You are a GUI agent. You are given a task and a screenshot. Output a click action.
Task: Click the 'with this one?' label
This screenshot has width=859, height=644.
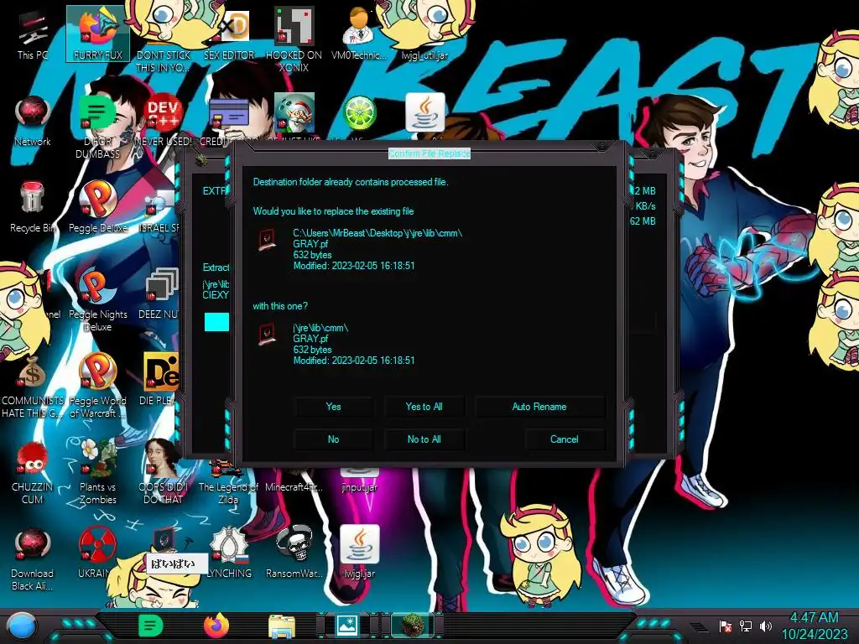click(x=280, y=306)
